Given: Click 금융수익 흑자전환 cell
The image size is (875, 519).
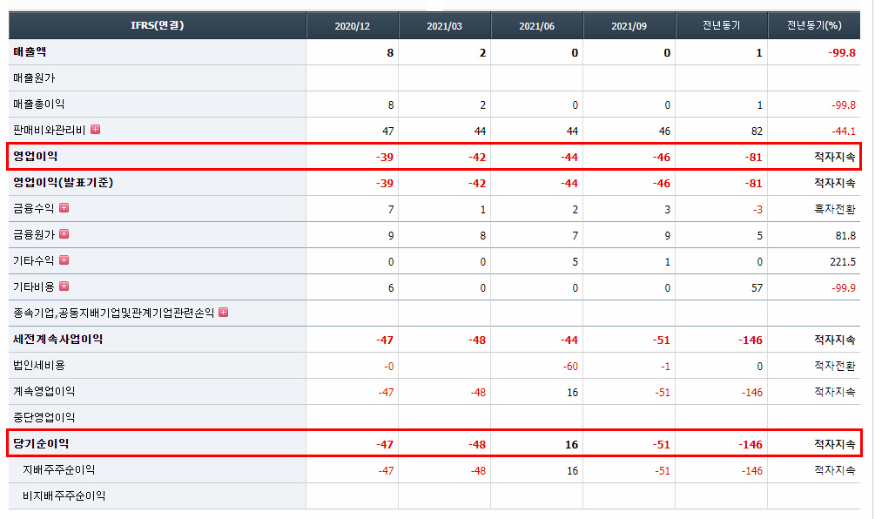Looking at the screenshot, I should [x=835, y=209].
